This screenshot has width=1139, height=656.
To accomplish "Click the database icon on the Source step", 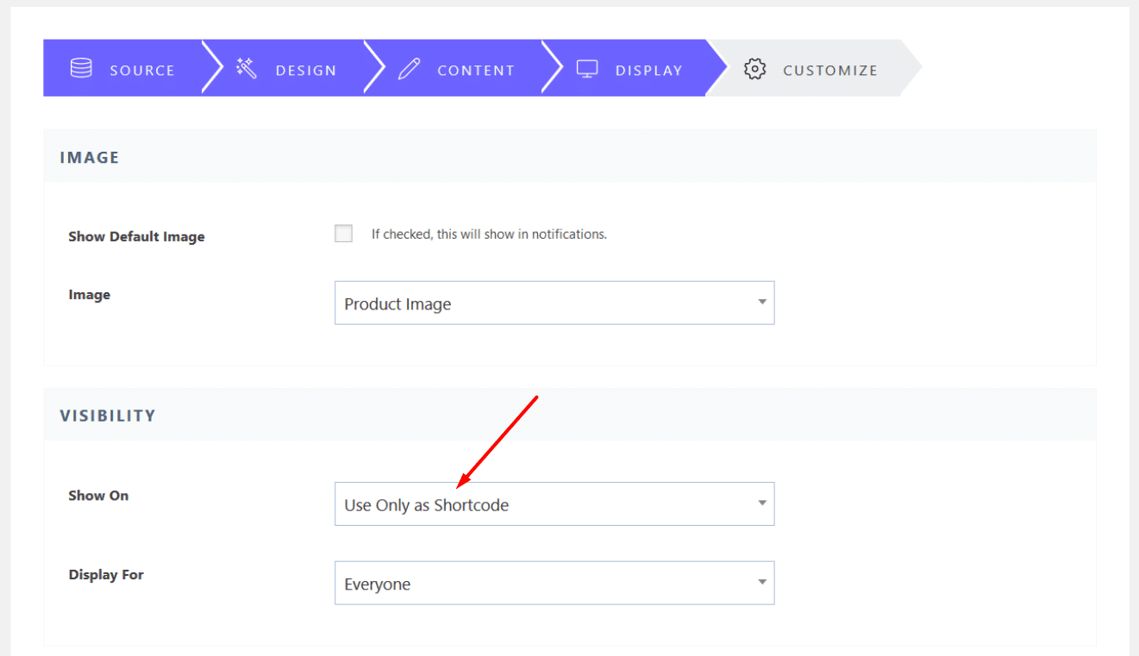I will pos(80,68).
